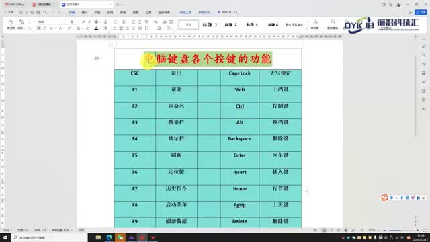Viewport: 430px width, 242px height.
Task: Open the new tab plus dropdown arrow
Action: [122, 5]
